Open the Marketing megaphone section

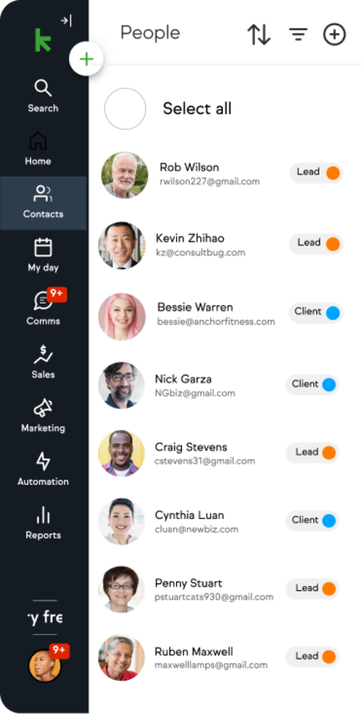(x=43, y=416)
